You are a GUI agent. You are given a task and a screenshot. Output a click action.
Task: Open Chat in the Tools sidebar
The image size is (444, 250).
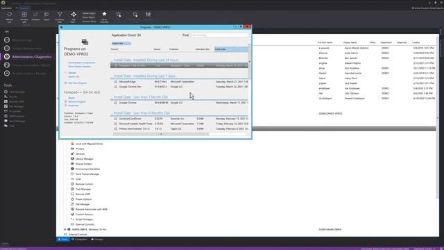[9, 126]
